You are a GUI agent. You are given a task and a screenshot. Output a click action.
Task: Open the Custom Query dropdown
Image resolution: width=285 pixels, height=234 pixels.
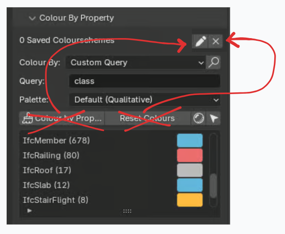tap(136, 62)
